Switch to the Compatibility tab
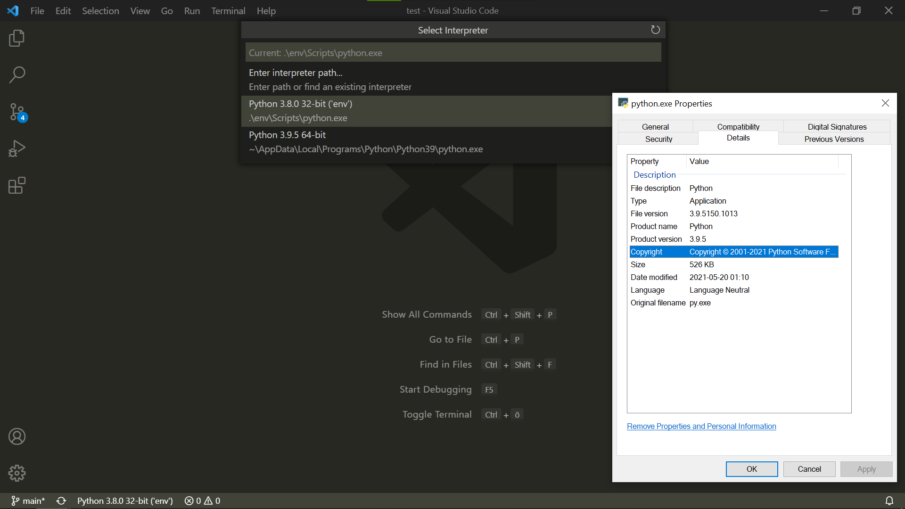This screenshot has height=509, width=905. coord(738,126)
